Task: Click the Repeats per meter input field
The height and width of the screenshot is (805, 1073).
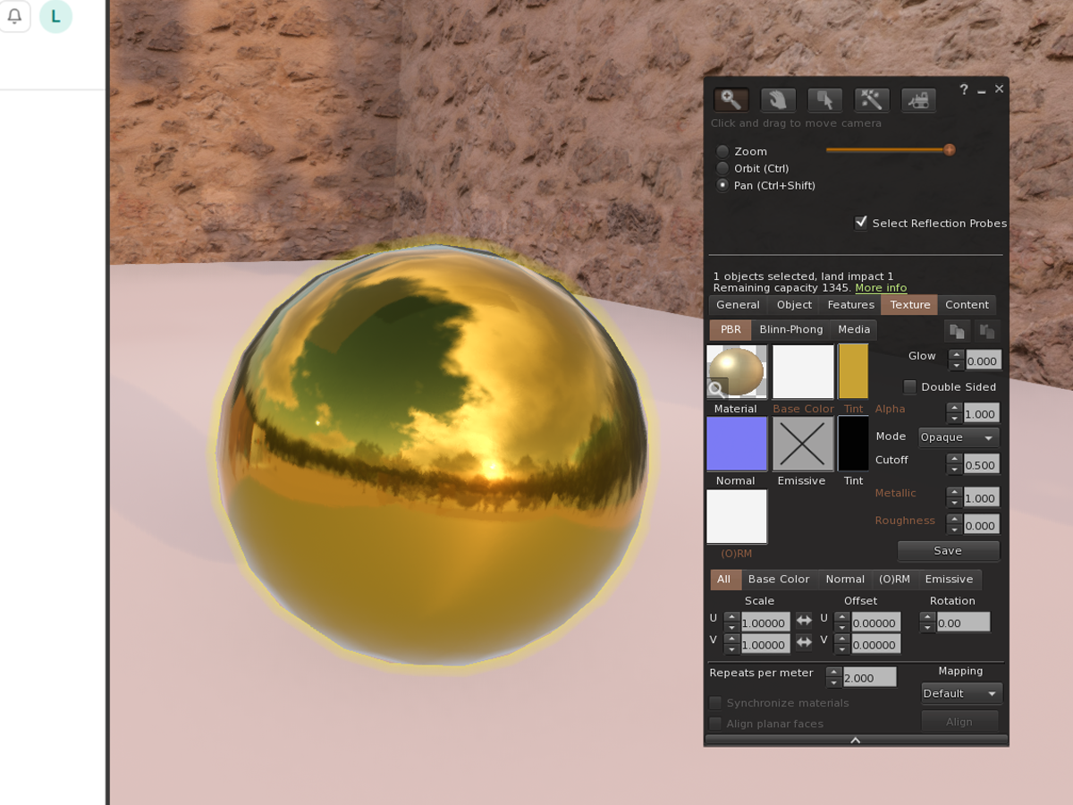Action: [869, 678]
